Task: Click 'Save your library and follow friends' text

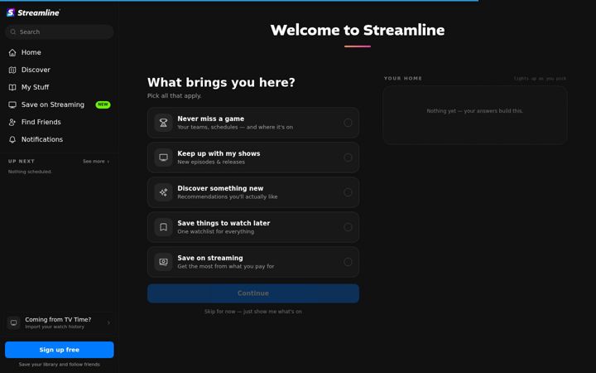Action: coord(60,365)
